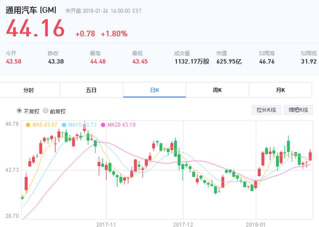Click the 昨收 value 43.38

click(56, 61)
